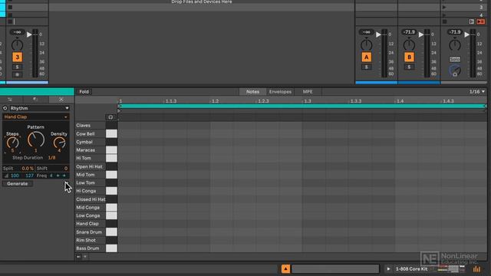Click the piano key for Snare Drum
This screenshot has width=491, height=276.
click(x=111, y=232)
